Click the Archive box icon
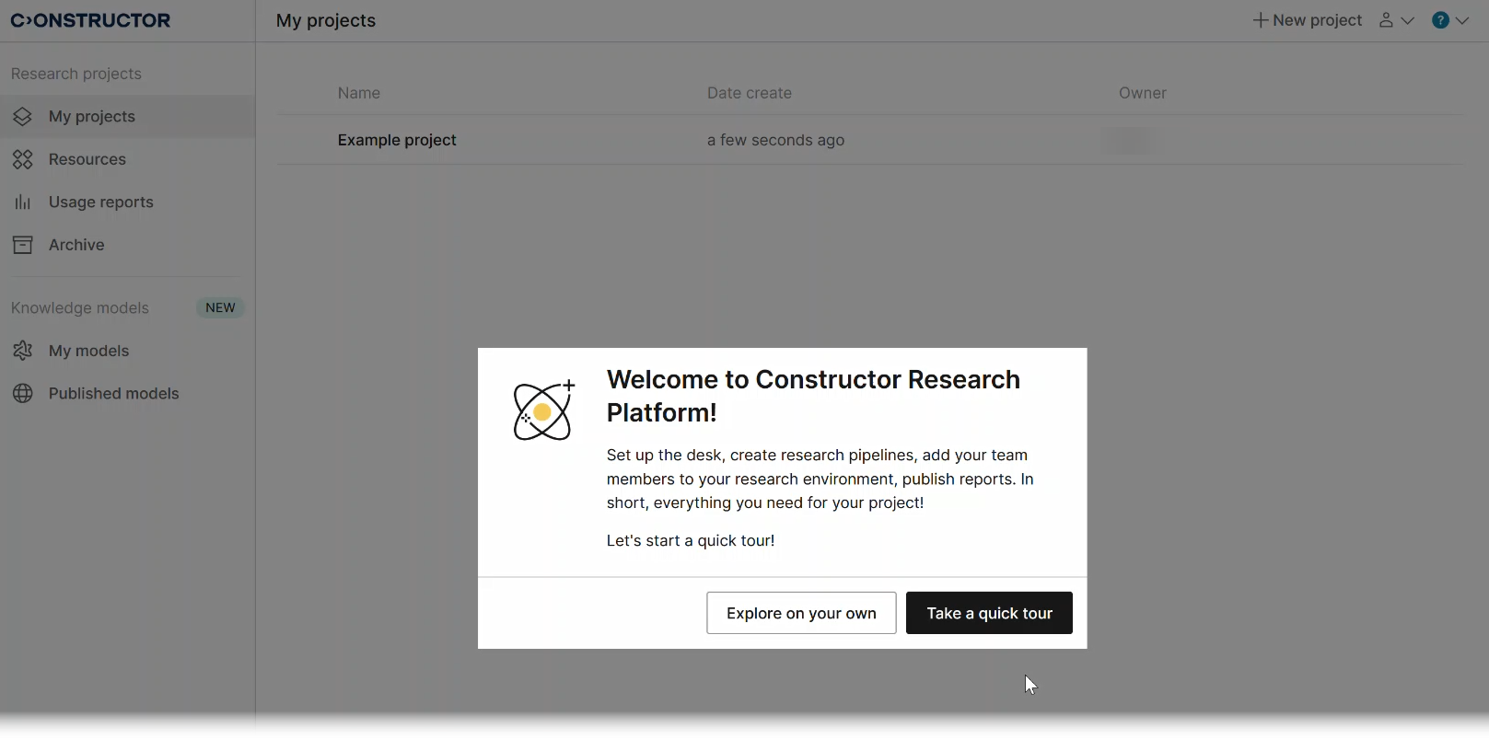Viewport: 1489px width, 739px height. (x=23, y=246)
